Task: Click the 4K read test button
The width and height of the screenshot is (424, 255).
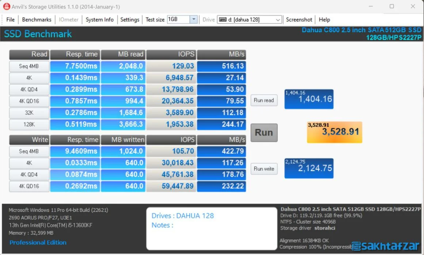Action: click(x=29, y=78)
